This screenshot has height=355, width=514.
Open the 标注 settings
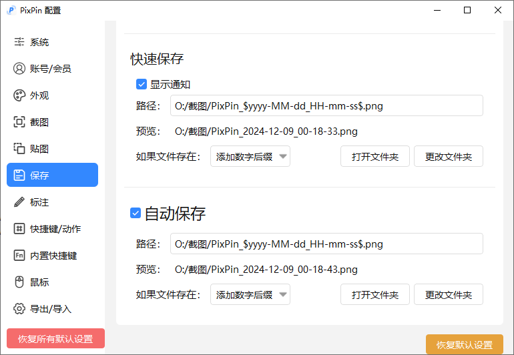pyautogui.click(x=53, y=202)
